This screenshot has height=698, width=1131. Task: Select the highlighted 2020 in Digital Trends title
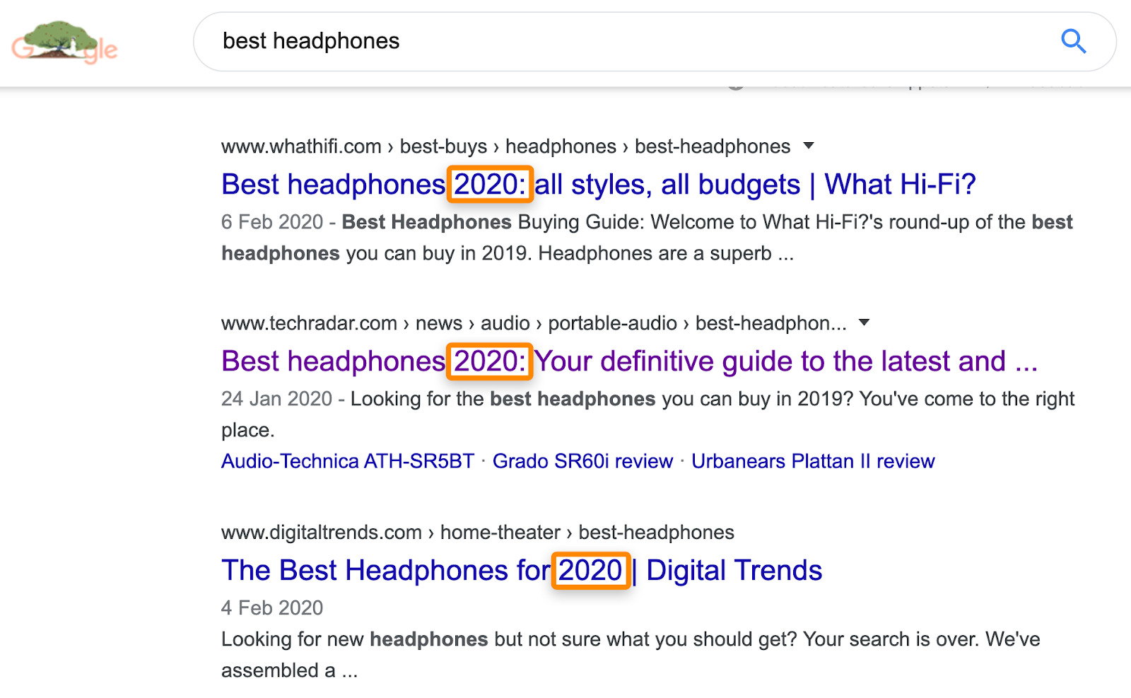[x=592, y=570]
